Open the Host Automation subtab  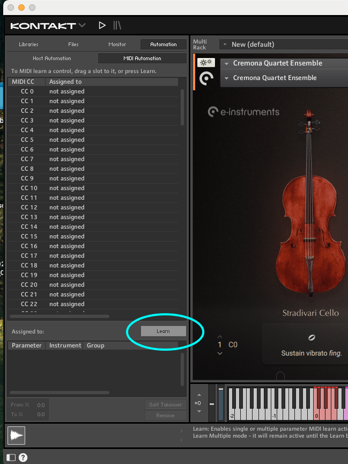point(52,59)
